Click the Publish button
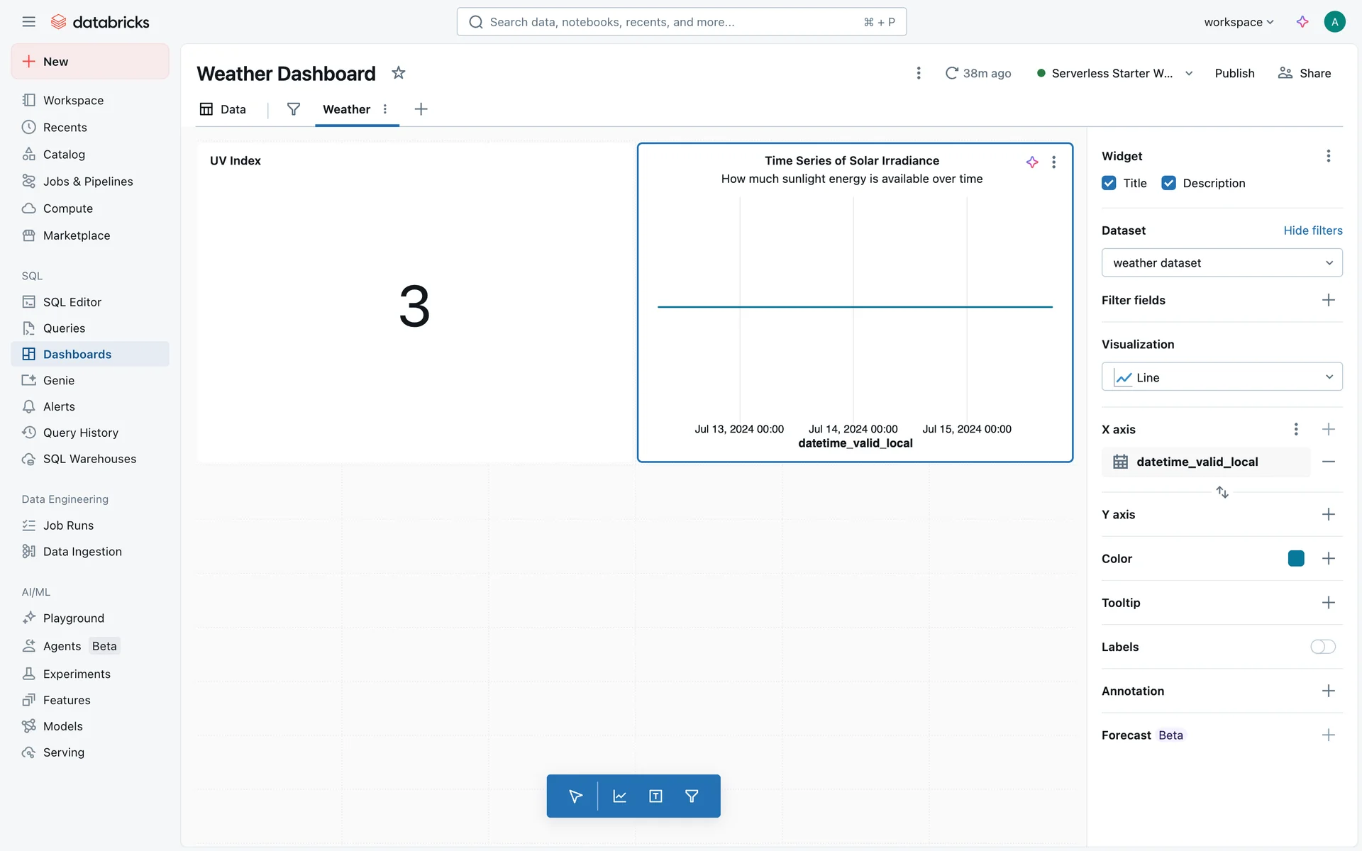The width and height of the screenshot is (1362, 851). pyautogui.click(x=1234, y=73)
